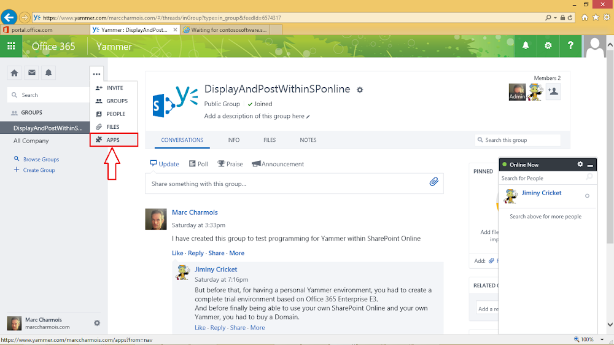Open Internet Explorer tools gear icon
The image size is (614, 345).
point(607,18)
